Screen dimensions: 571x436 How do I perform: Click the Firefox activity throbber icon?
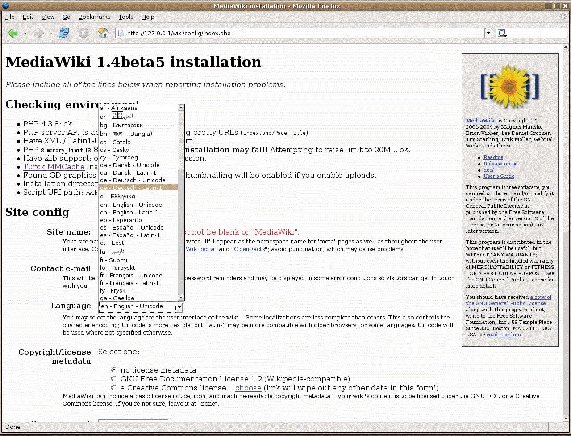[x=563, y=17]
